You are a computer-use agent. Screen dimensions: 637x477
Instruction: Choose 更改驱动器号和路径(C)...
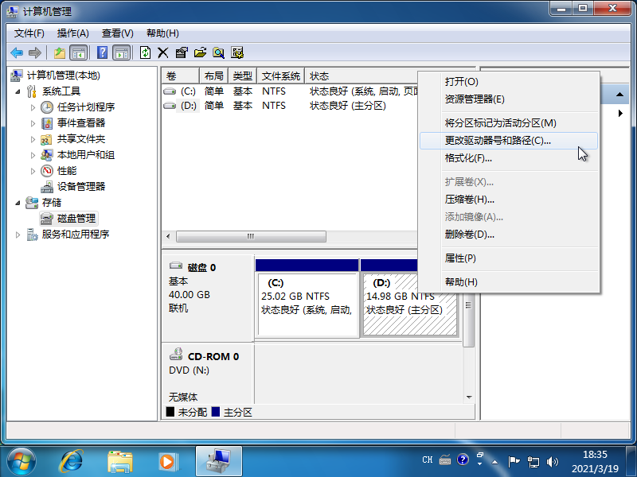click(509, 141)
